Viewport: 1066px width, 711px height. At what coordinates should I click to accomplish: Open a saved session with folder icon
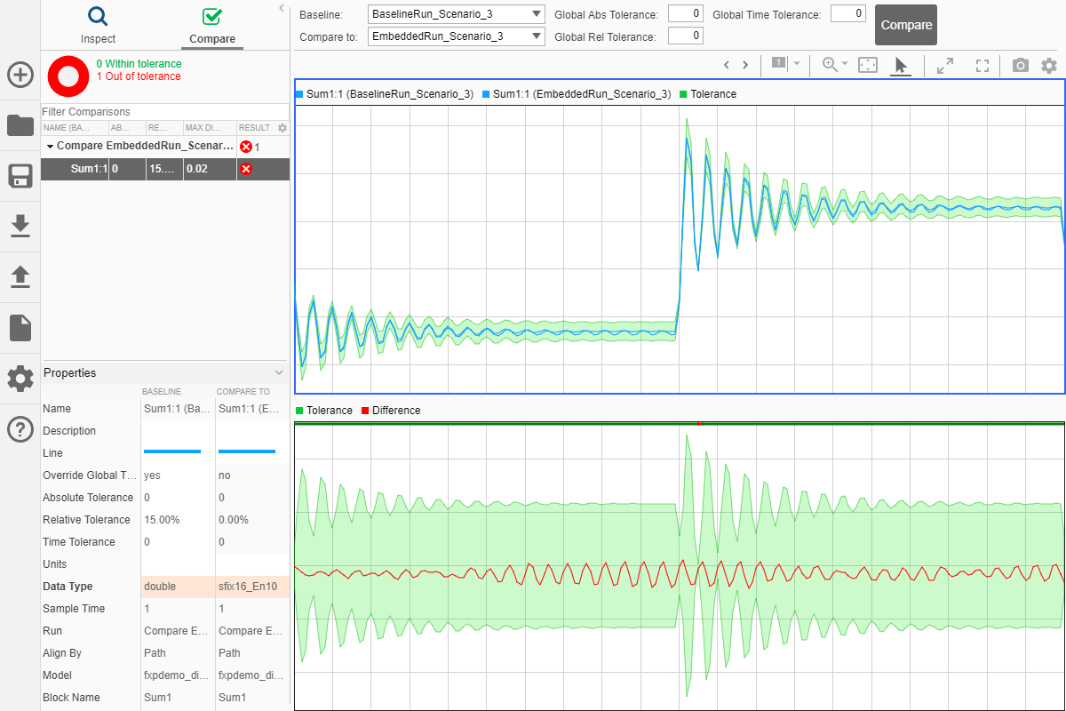(x=20, y=125)
